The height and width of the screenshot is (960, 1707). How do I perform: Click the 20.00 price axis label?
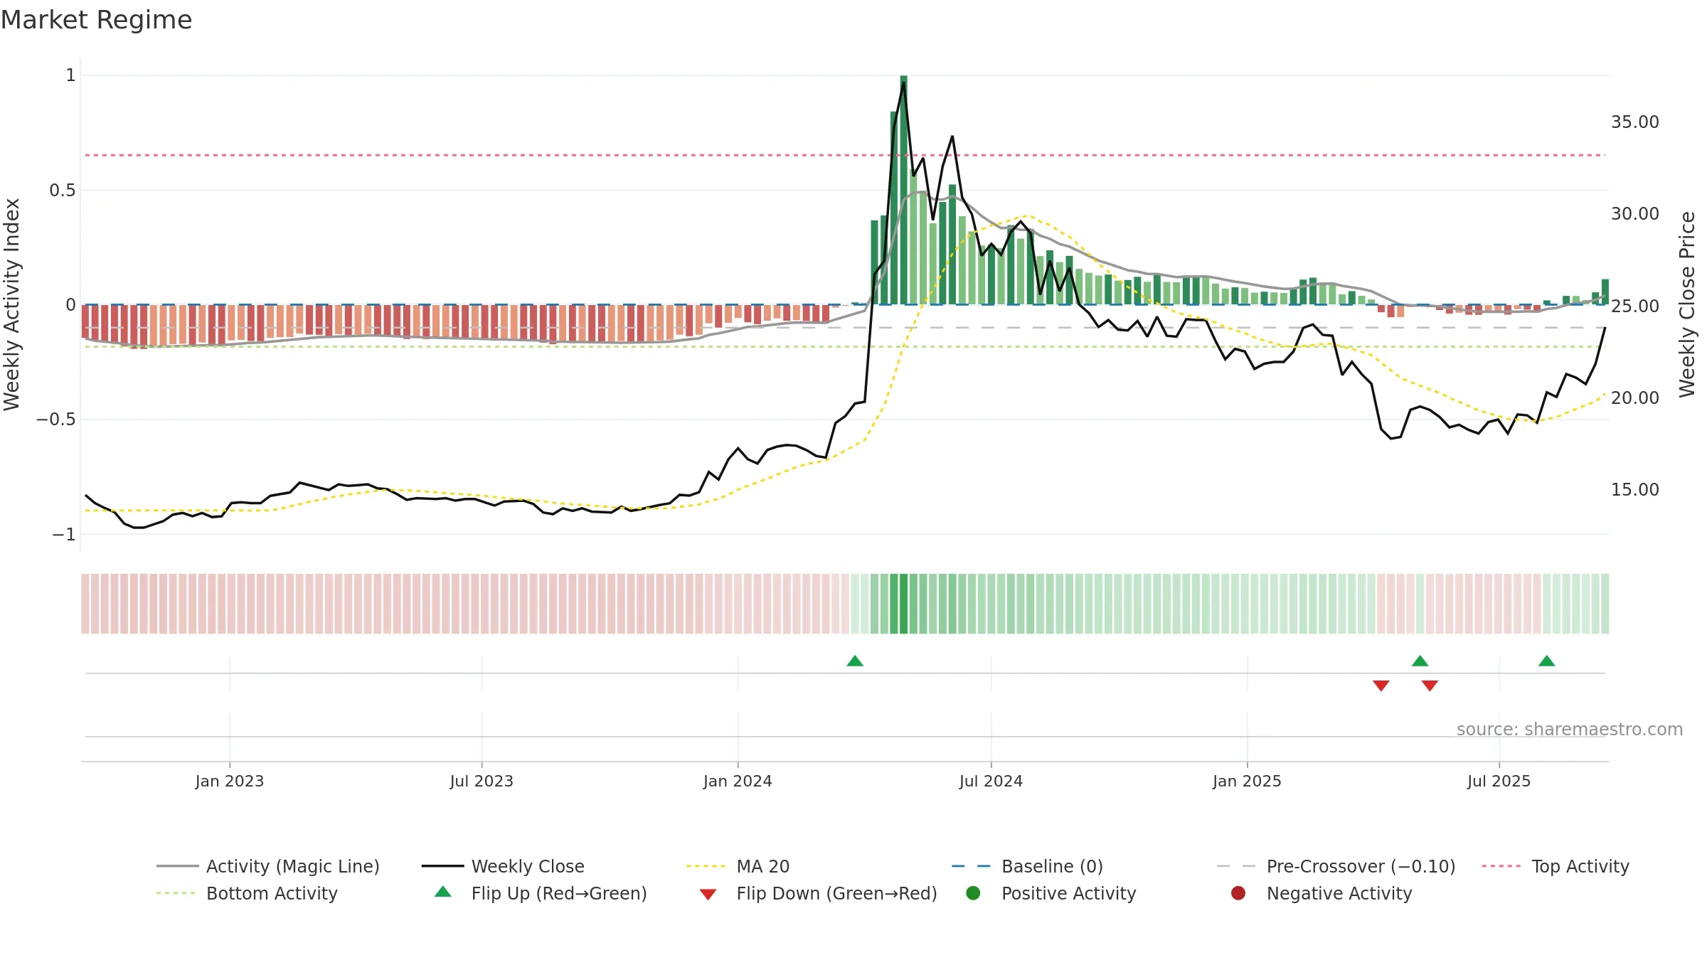click(1635, 398)
